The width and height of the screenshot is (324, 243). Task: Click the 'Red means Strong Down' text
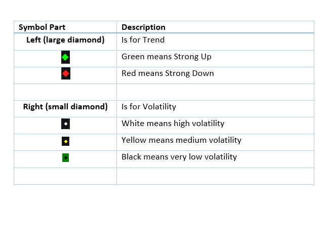168,73
